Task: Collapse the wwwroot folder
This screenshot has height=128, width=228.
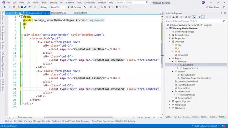Action: coord(170,42)
